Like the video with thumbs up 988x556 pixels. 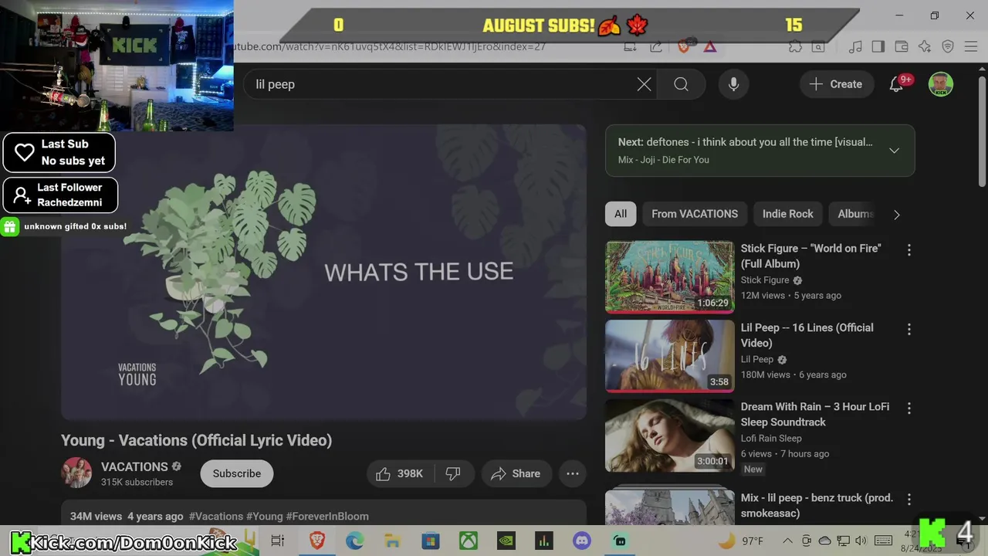click(399, 473)
